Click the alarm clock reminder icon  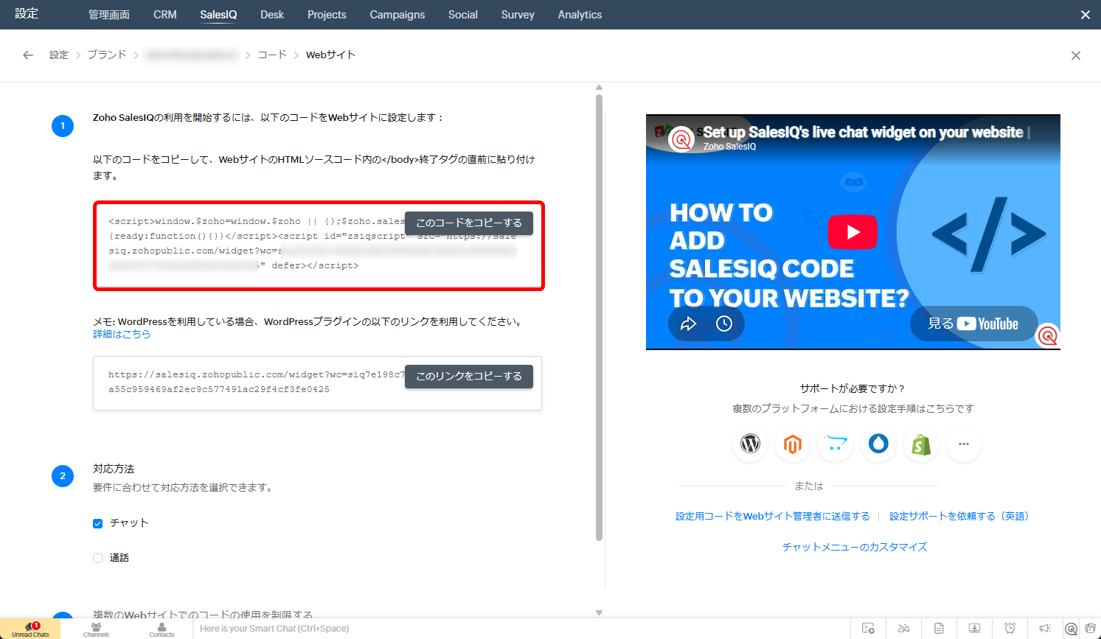click(x=1010, y=629)
